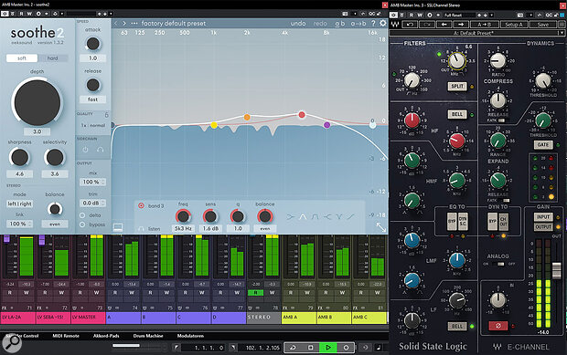Toggle SSL LF BELL button

pyautogui.click(x=457, y=326)
